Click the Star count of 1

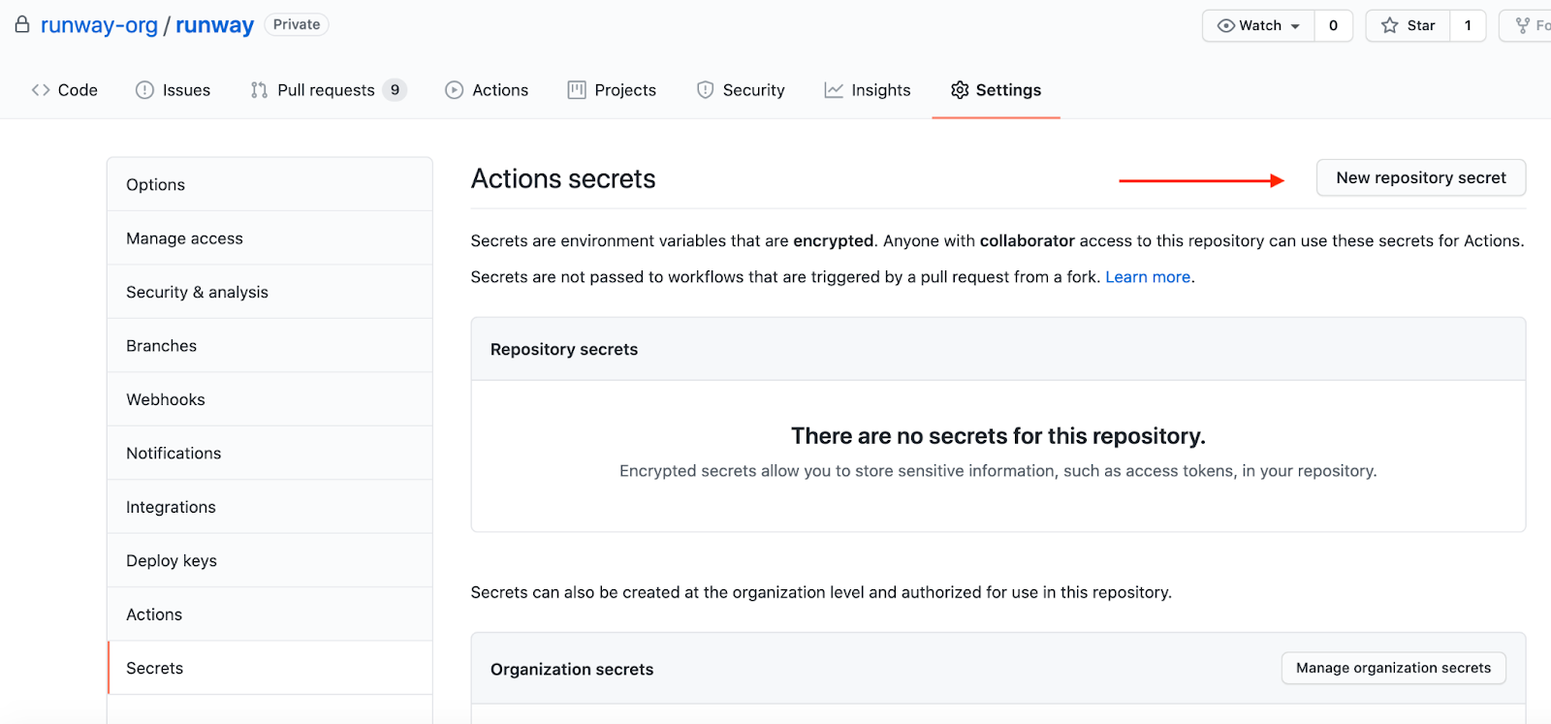click(x=1468, y=26)
